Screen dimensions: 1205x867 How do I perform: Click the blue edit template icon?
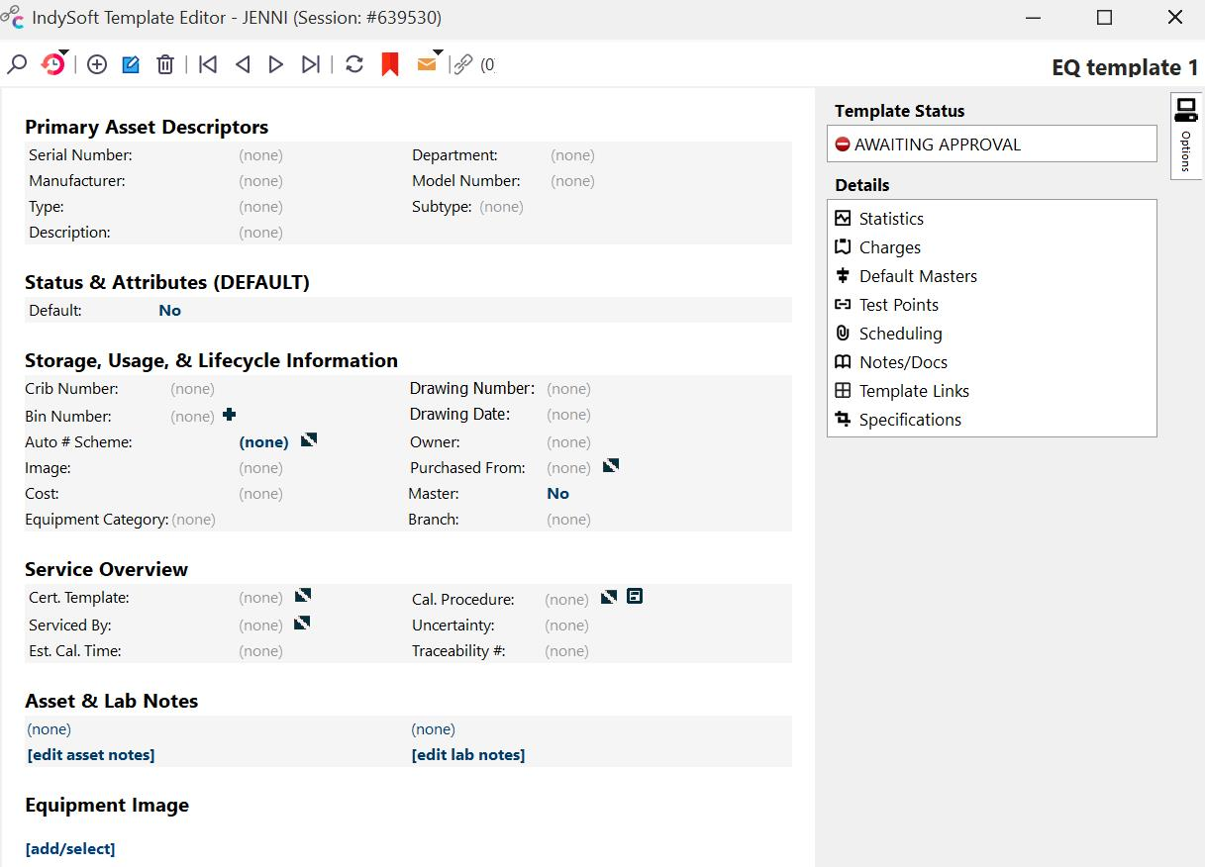(131, 64)
